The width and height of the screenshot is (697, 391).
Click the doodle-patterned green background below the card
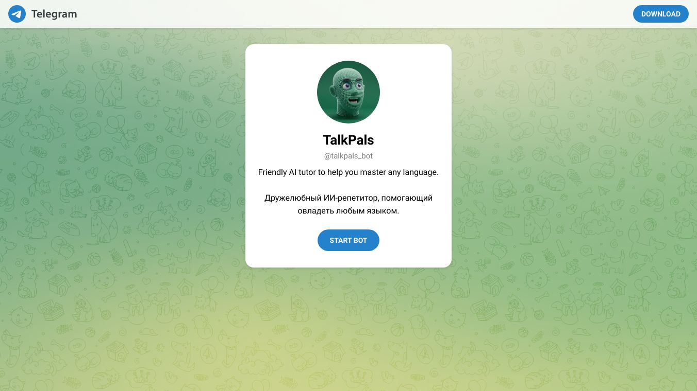click(348, 329)
